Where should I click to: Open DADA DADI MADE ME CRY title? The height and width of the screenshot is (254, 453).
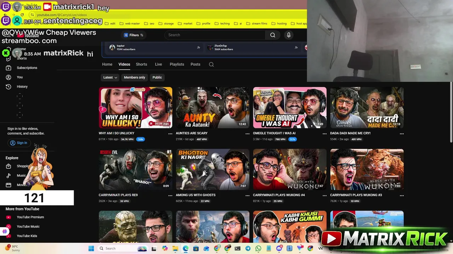click(350, 133)
